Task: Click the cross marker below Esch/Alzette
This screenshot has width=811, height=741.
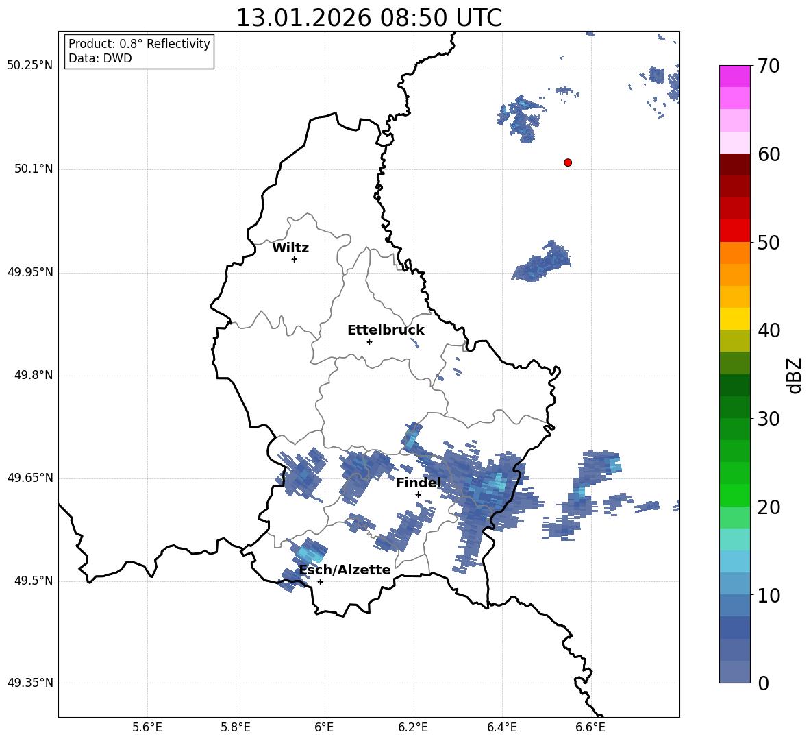Action: pyautogui.click(x=320, y=581)
